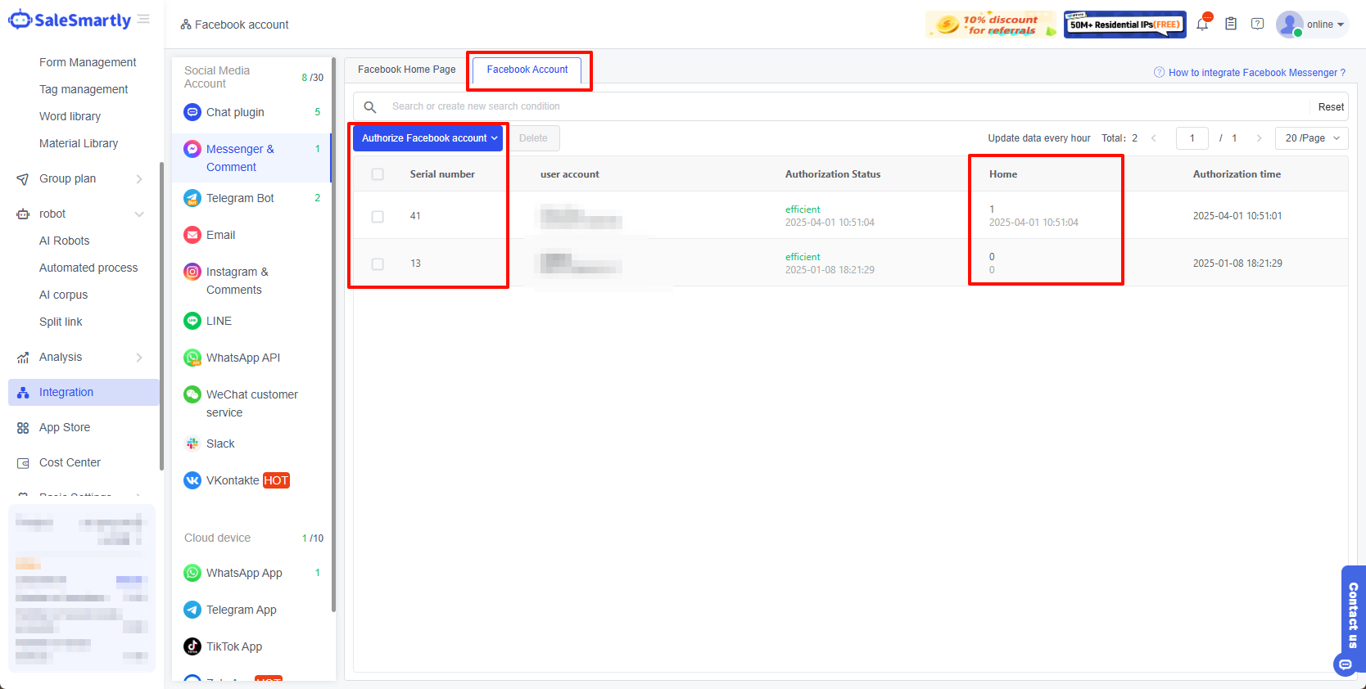The height and width of the screenshot is (689, 1366).
Task: Tick the checkbox for serial number 41
Action: pyautogui.click(x=378, y=216)
